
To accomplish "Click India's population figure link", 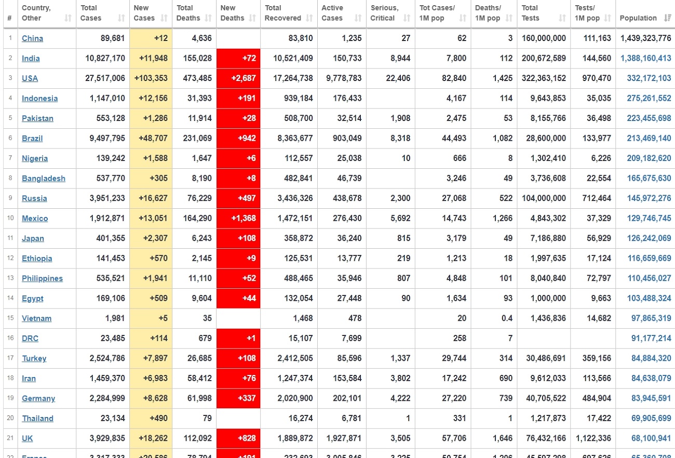I will pos(645,59).
